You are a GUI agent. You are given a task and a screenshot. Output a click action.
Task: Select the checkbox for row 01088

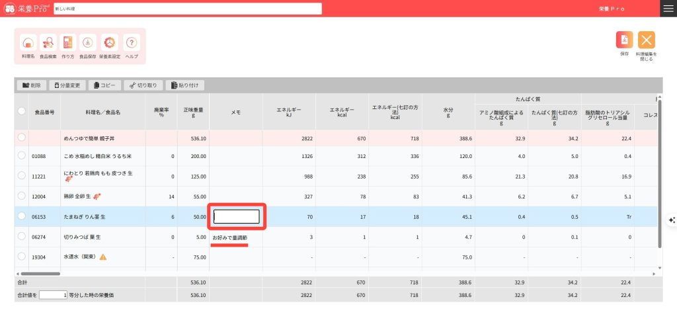pyautogui.click(x=22, y=155)
